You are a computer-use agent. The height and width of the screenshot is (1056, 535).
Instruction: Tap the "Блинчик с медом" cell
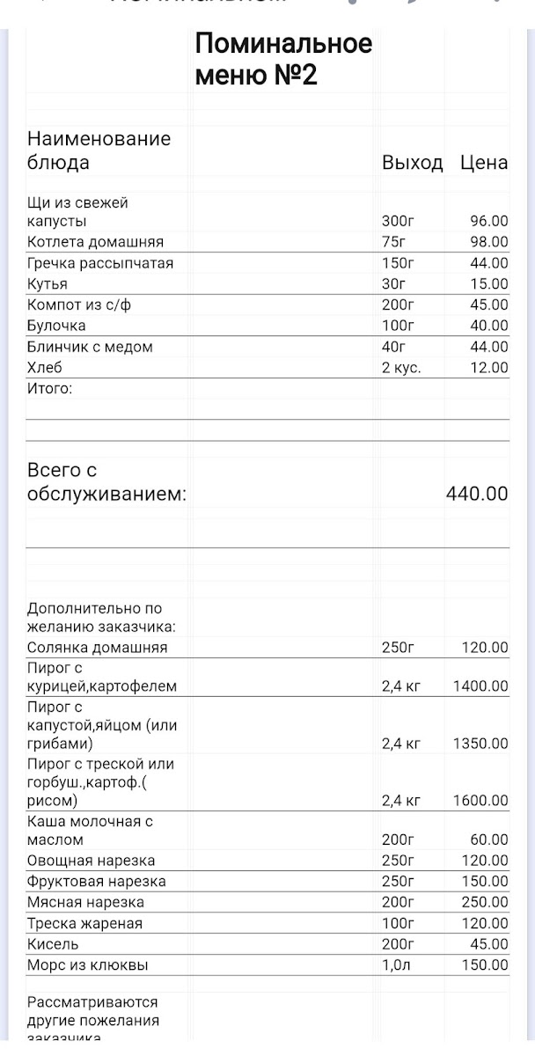point(90,348)
